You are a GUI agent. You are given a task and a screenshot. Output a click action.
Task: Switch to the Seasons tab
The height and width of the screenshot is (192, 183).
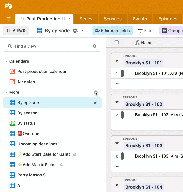coord(113,19)
